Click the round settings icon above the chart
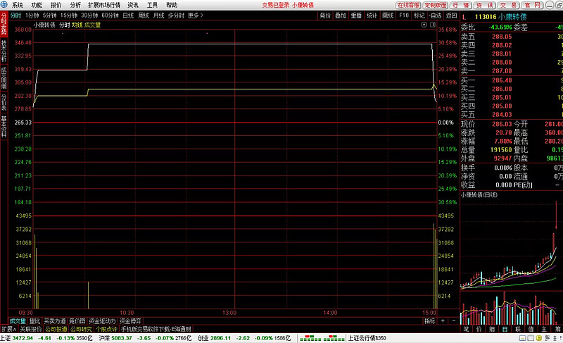 424,25
